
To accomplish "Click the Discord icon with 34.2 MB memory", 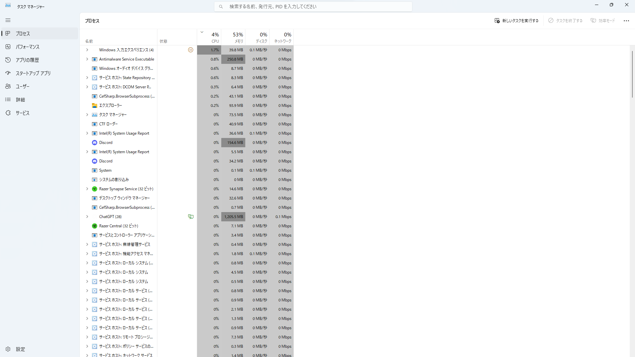I will tap(95, 161).
